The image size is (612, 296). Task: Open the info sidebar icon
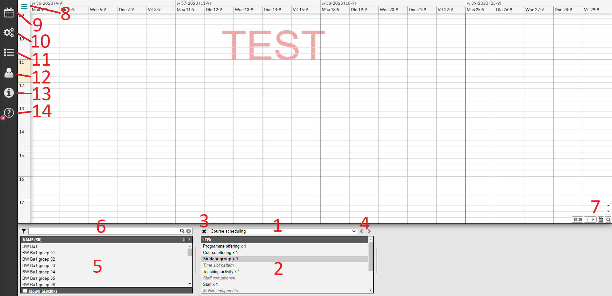(x=9, y=93)
